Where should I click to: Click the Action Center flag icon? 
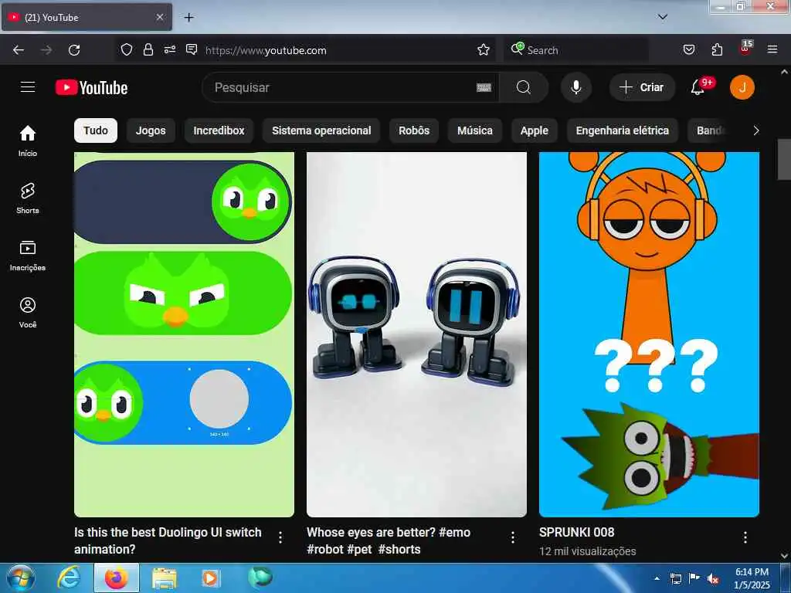[694, 578]
